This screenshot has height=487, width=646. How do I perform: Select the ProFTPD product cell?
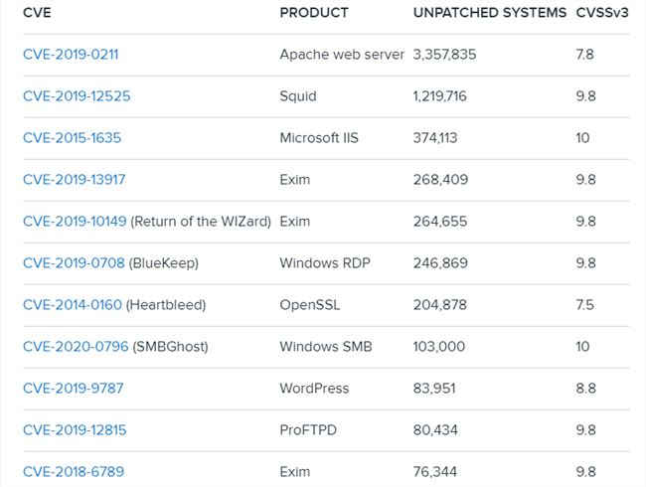coord(308,430)
